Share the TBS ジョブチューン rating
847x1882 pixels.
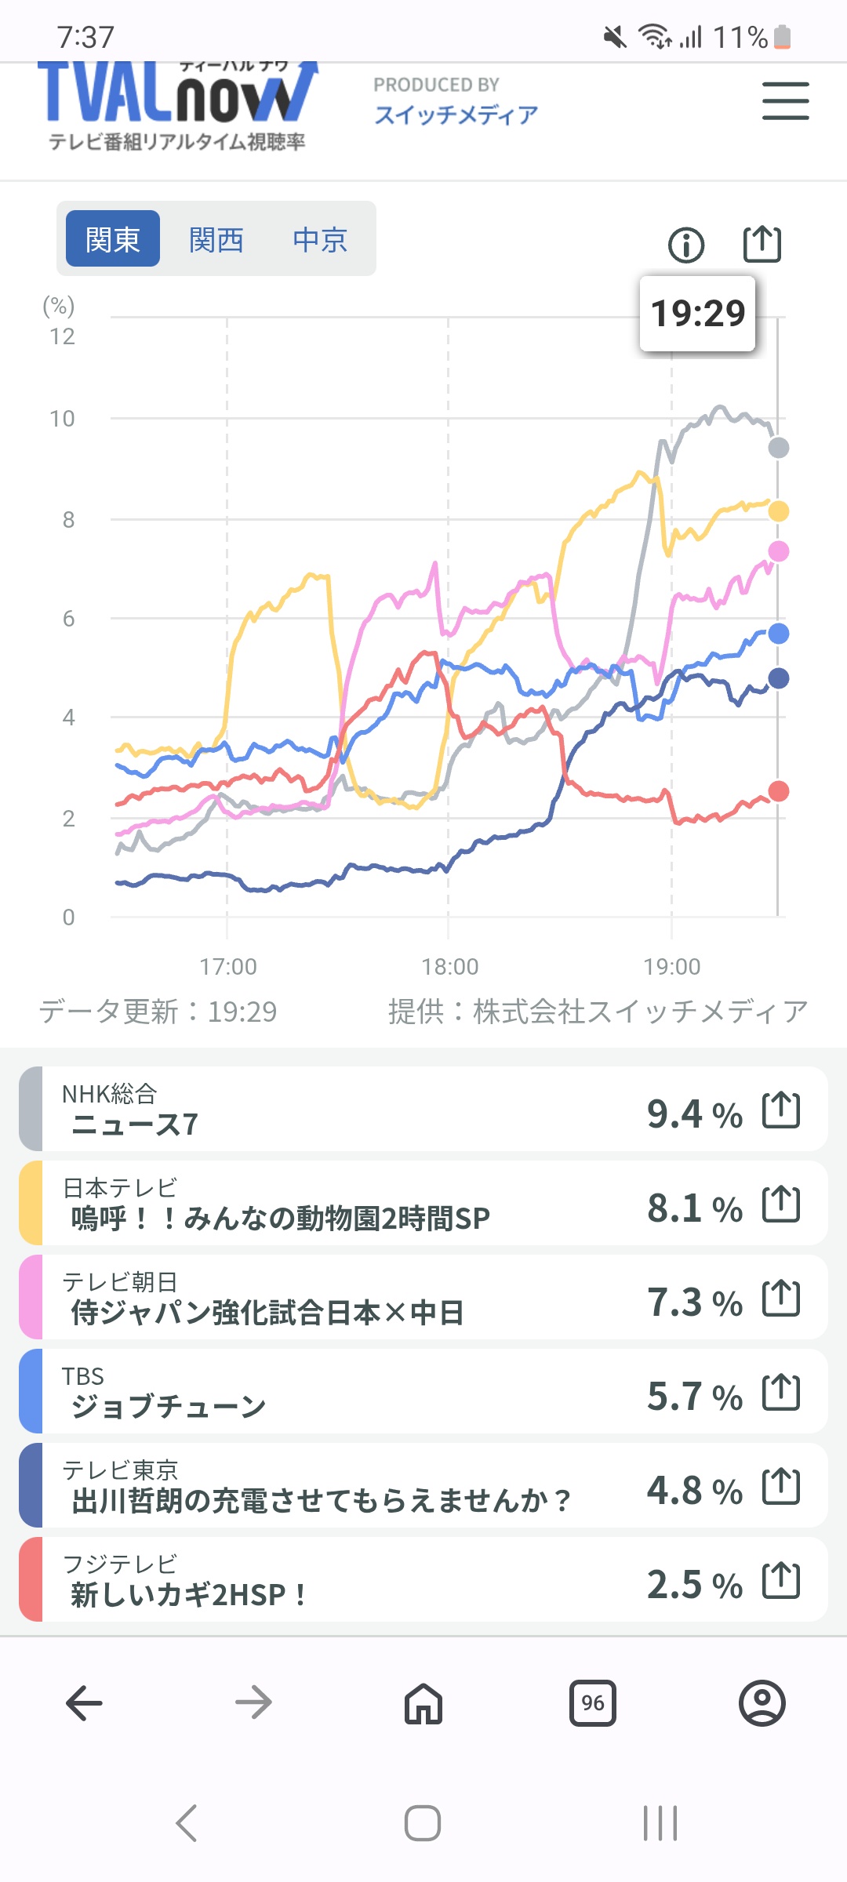(781, 1393)
